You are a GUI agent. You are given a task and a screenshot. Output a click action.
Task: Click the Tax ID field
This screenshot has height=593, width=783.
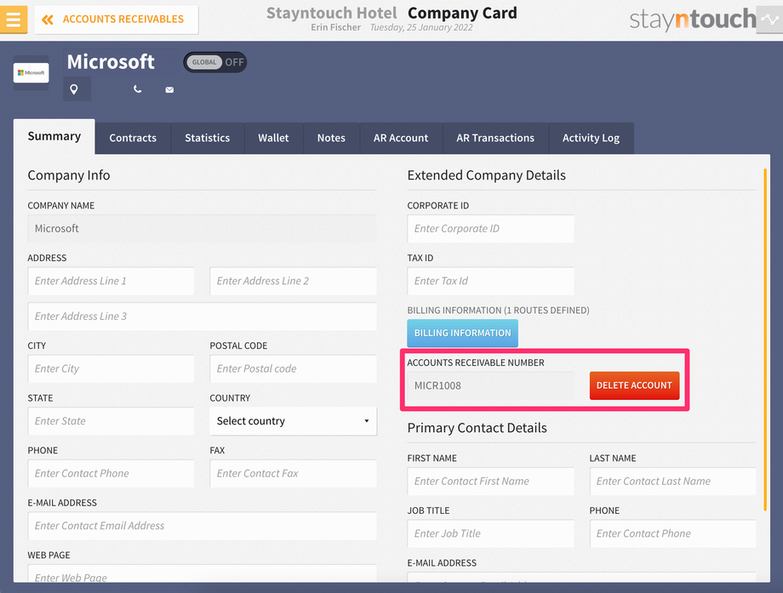[491, 281]
